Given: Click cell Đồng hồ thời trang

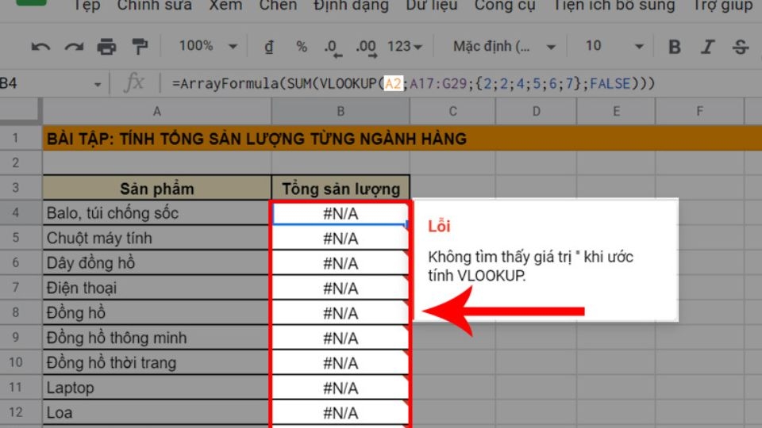Looking at the screenshot, I should [x=157, y=362].
